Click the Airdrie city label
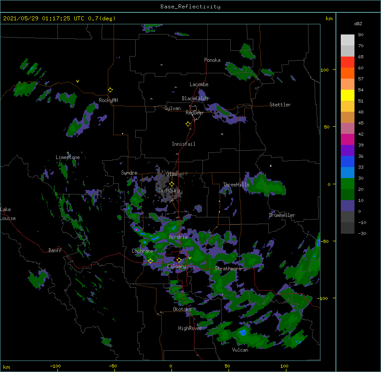Viewport: 381px width, 372px height. [x=179, y=237]
